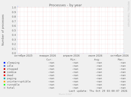The height and width of the screenshot is (97, 131).
Task: Click the Min value in paging row
Action: point(75,78)
